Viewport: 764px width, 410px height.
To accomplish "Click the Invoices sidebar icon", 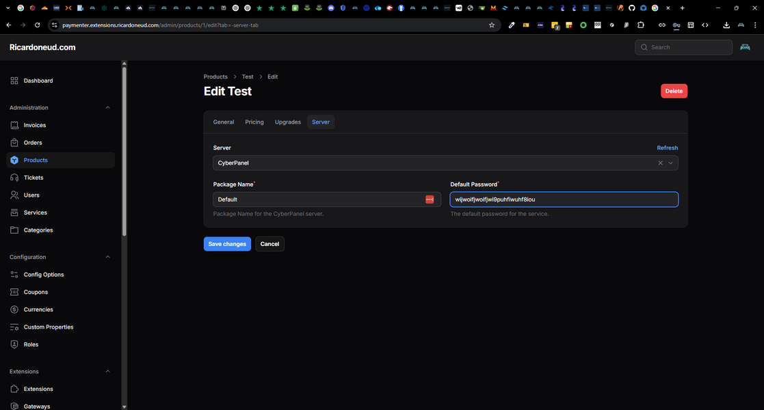I will (14, 125).
